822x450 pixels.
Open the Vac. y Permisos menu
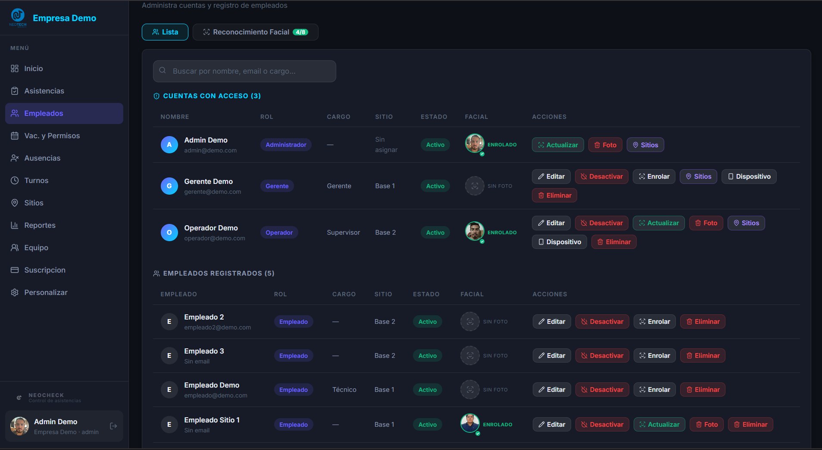click(x=52, y=136)
